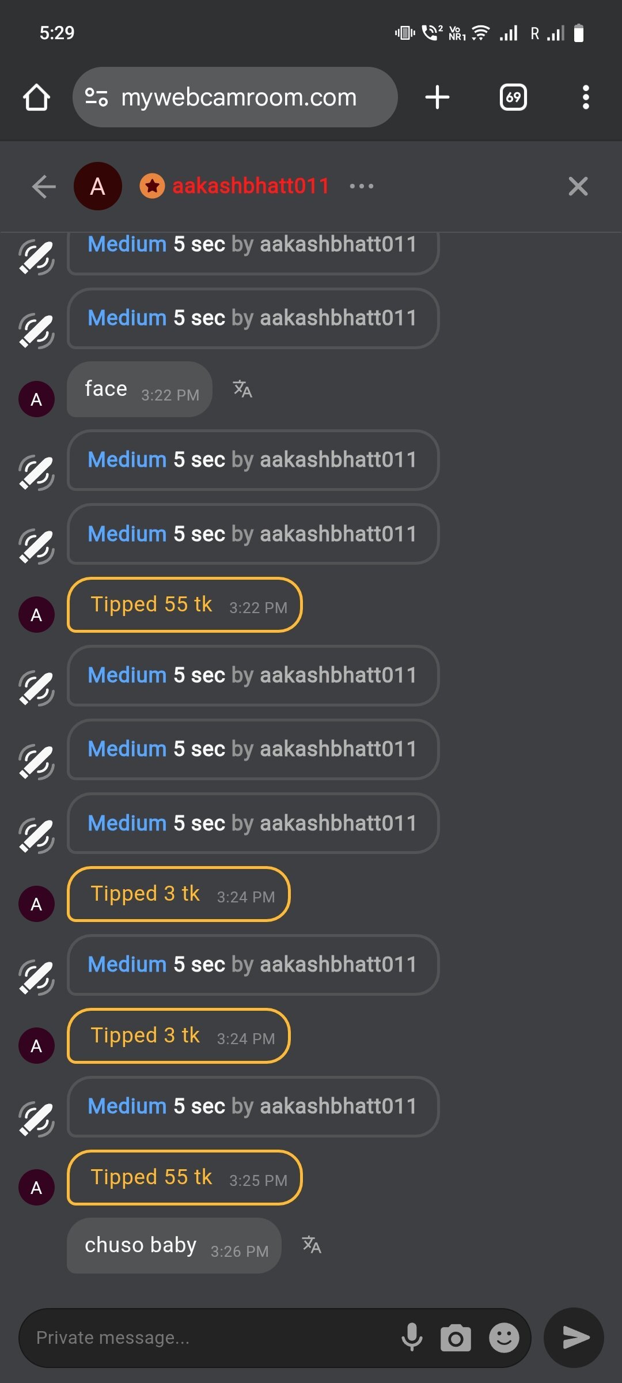Open a new browser tab
Screen dimensions: 622x1383
tap(437, 97)
